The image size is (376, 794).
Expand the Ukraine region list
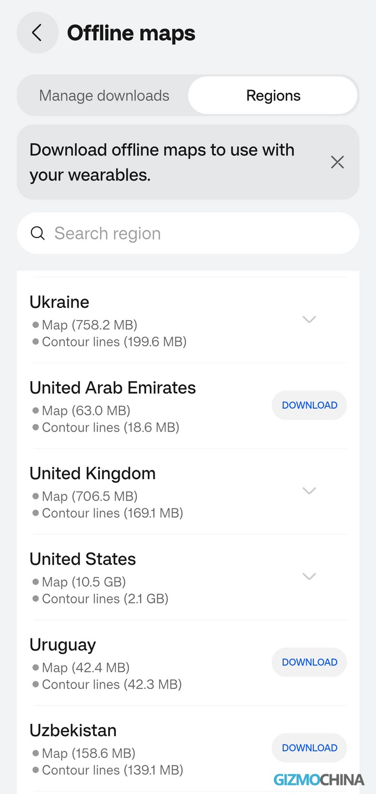click(x=309, y=319)
